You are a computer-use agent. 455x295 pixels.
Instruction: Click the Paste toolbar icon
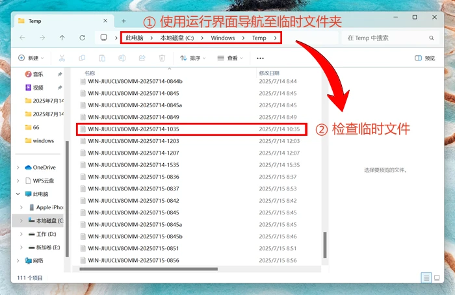tap(102, 58)
